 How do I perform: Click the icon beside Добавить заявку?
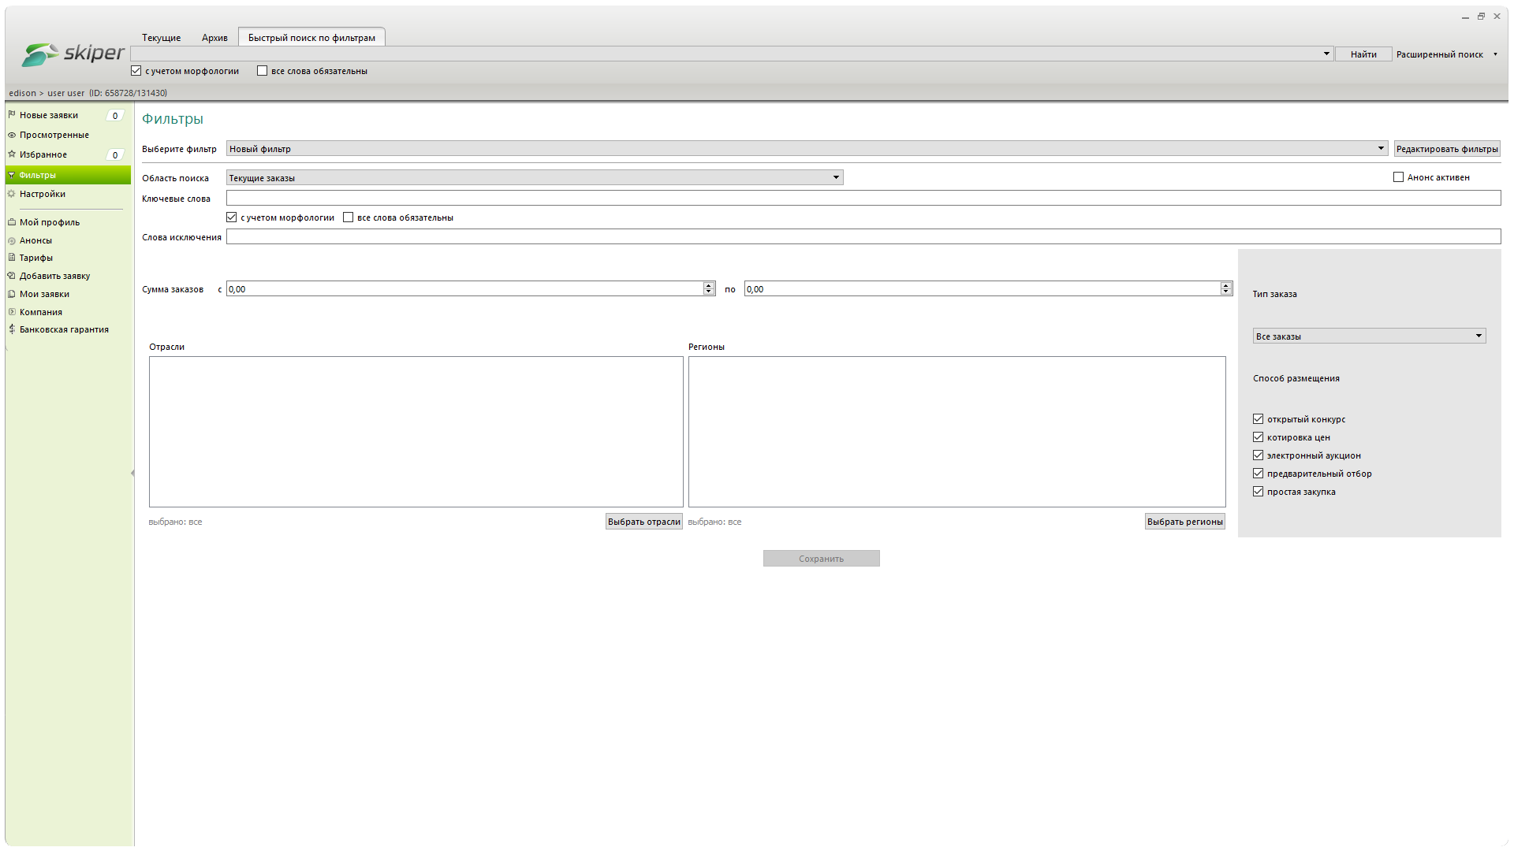[12, 276]
